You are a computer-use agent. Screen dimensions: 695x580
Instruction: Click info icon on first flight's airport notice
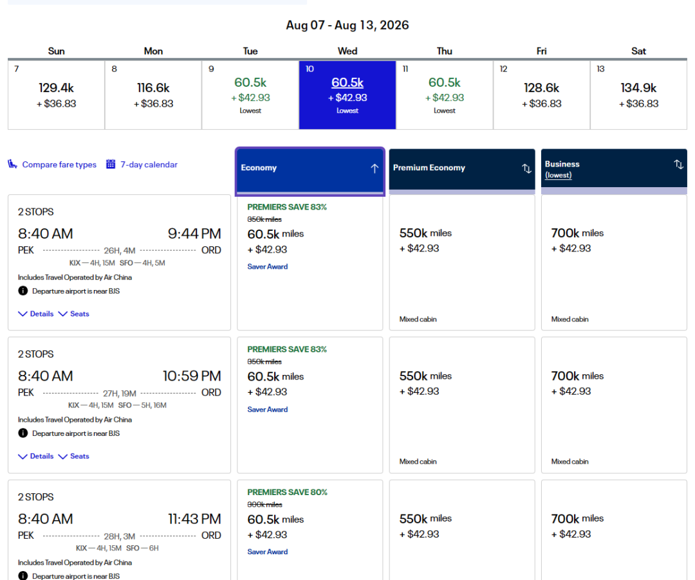23,291
